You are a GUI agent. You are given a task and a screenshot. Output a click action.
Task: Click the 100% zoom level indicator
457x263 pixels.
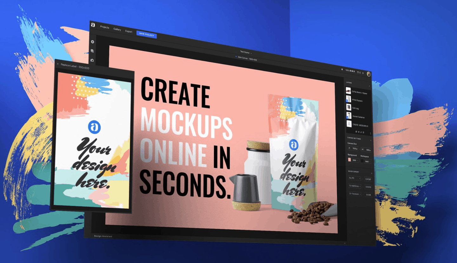(348, 70)
